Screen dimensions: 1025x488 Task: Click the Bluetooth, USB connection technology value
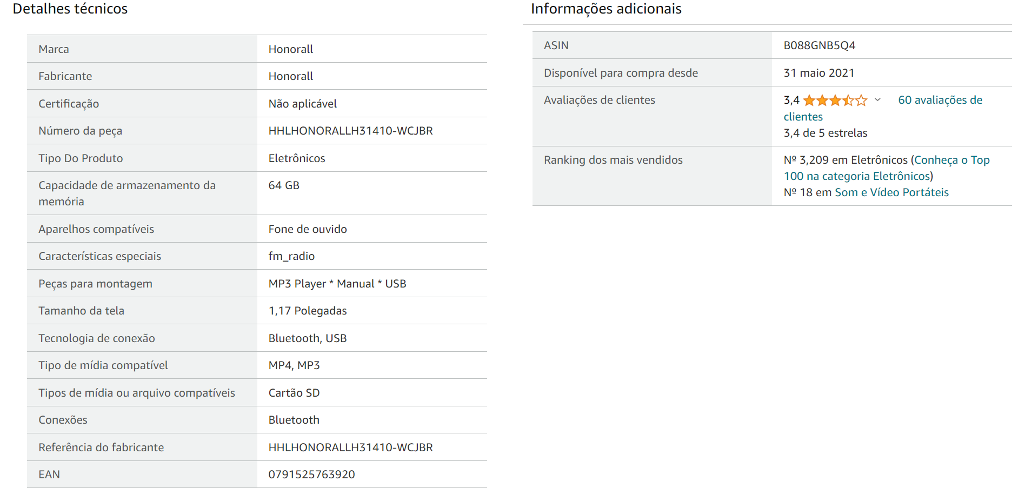pos(307,338)
